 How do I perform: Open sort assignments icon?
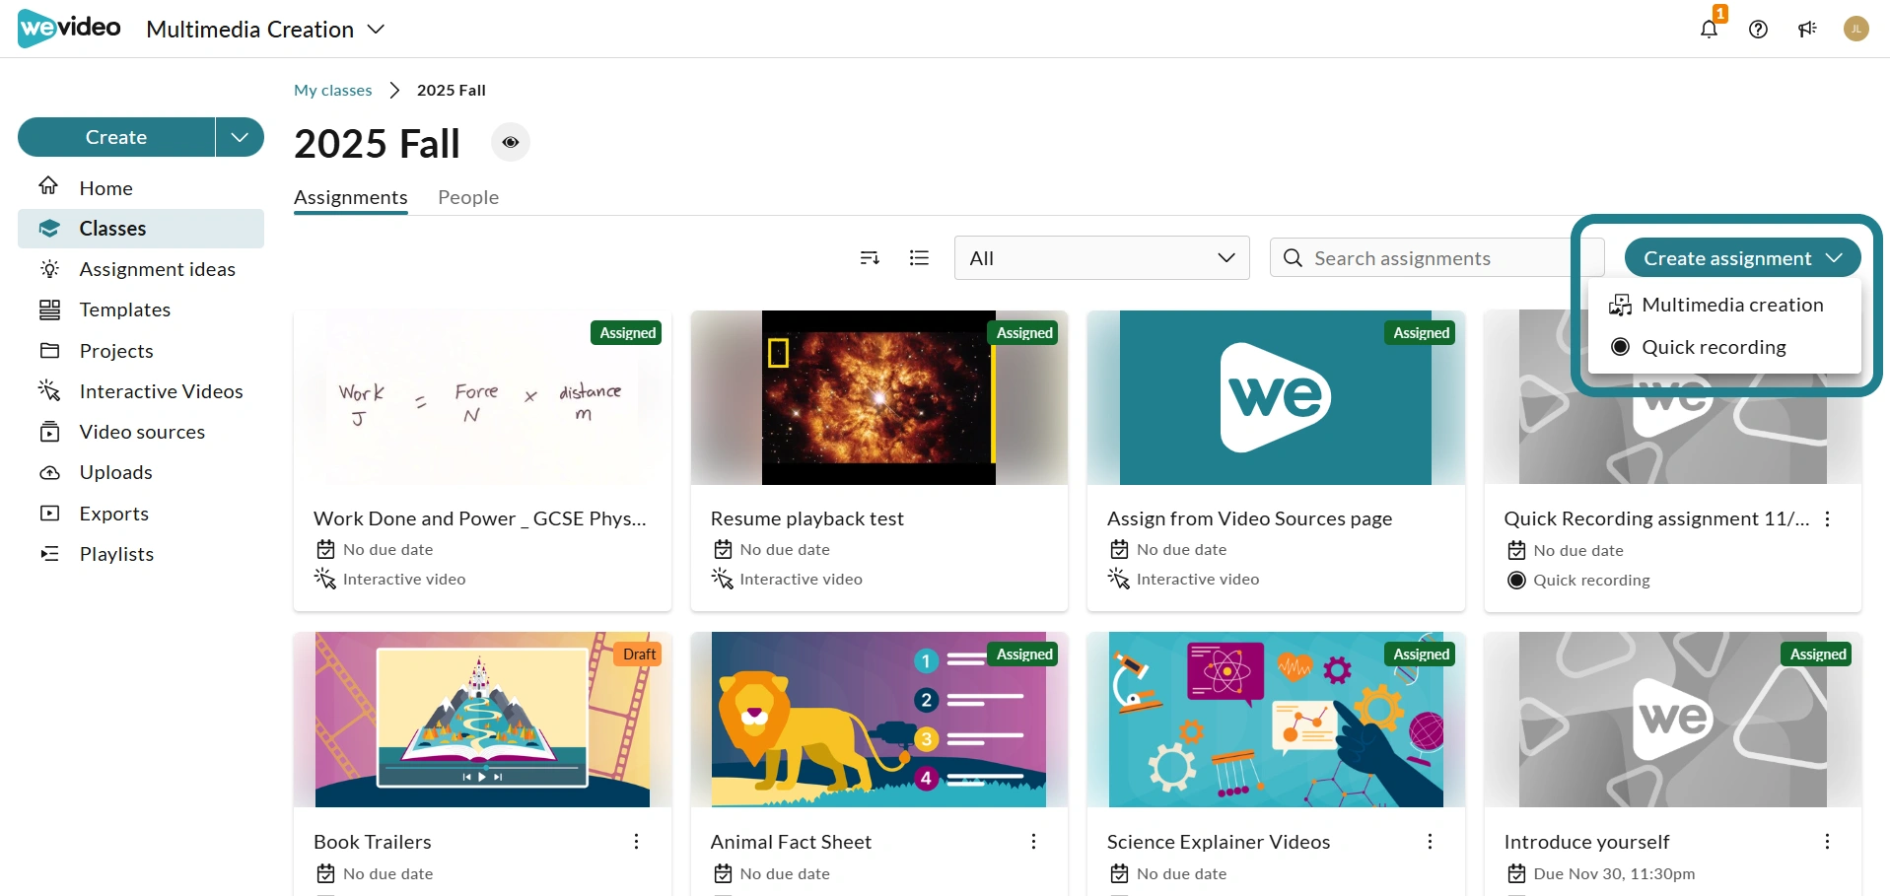870,257
